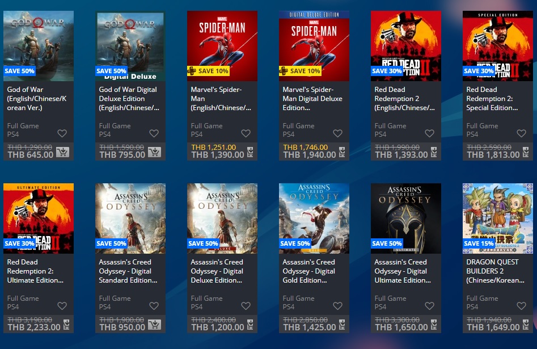This screenshot has width=537, height=349.
Task: Click the THB 795.00 price
Action: [122, 155]
